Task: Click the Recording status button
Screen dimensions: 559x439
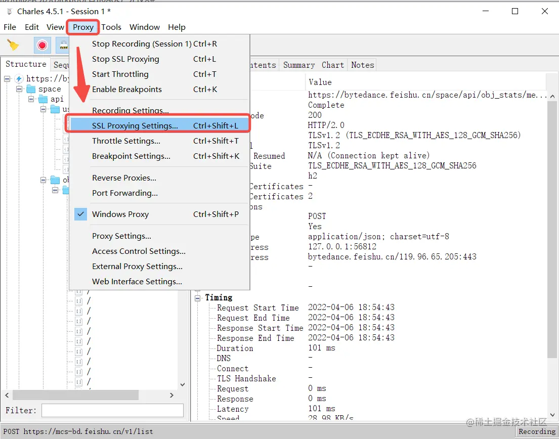Action: [537, 431]
